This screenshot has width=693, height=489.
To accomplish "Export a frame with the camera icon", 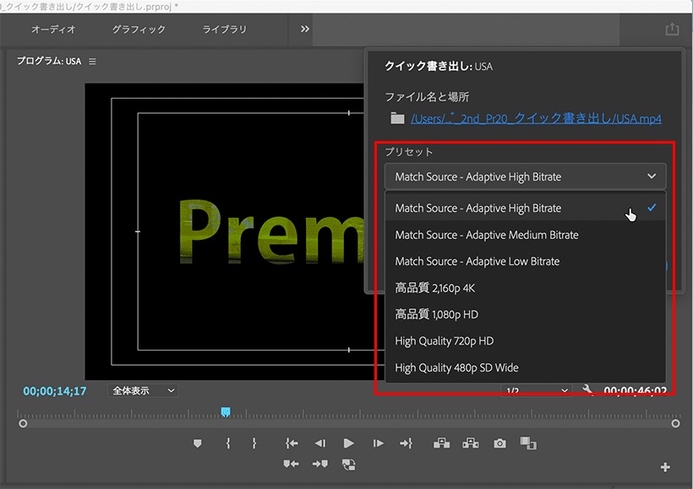I will pyautogui.click(x=499, y=443).
